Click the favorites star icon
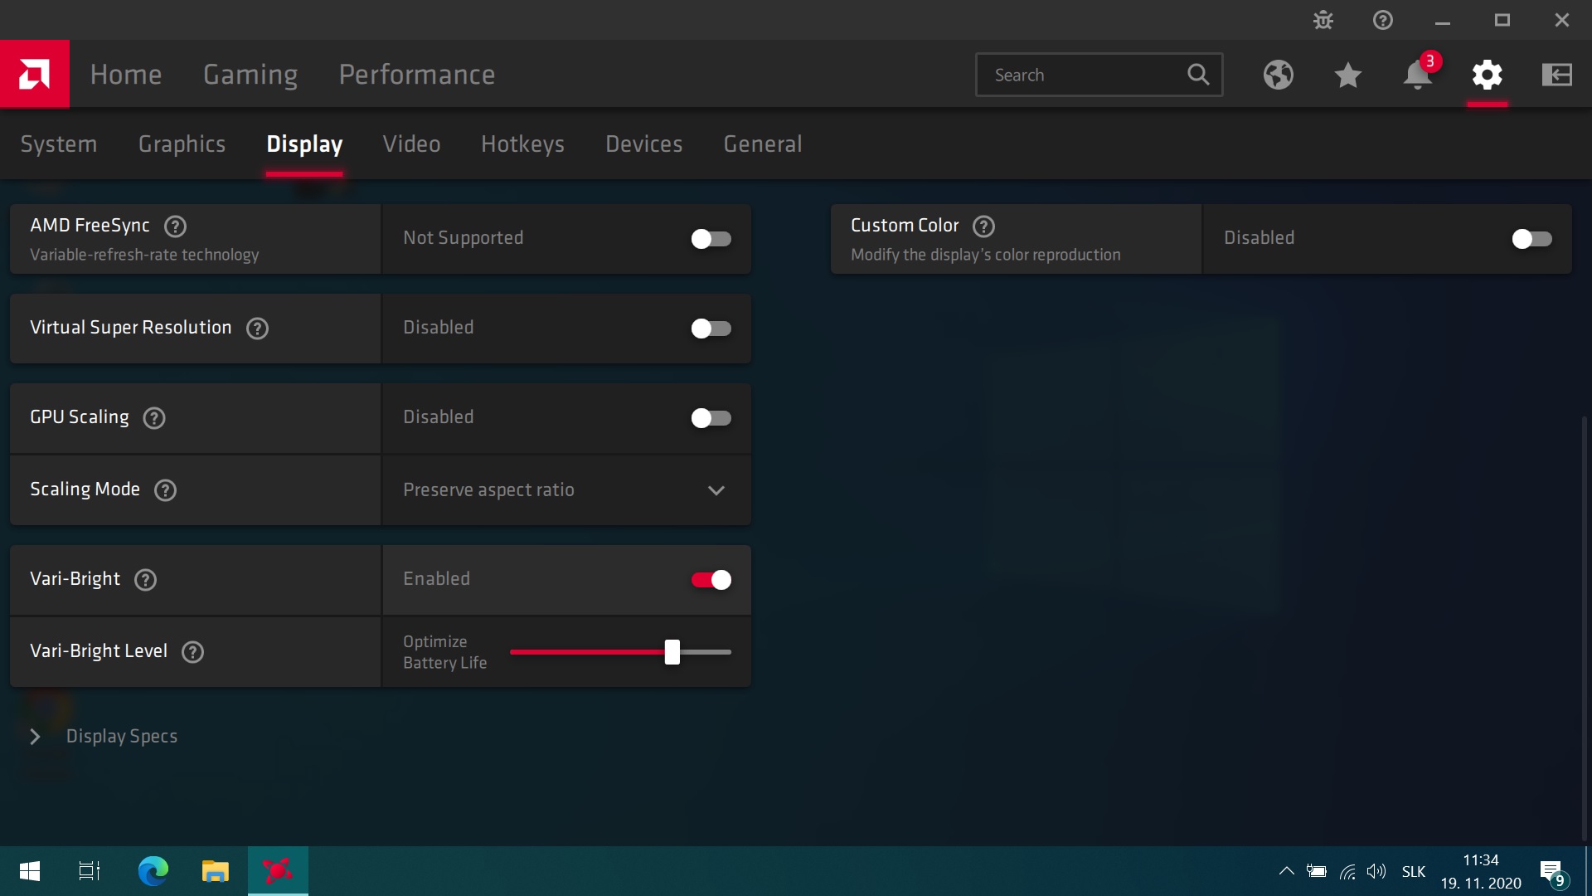This screenshot has height=896, width=1592. [1347, 75]
